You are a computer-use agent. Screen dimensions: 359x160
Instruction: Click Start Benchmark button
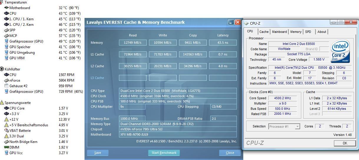[164, 153]
